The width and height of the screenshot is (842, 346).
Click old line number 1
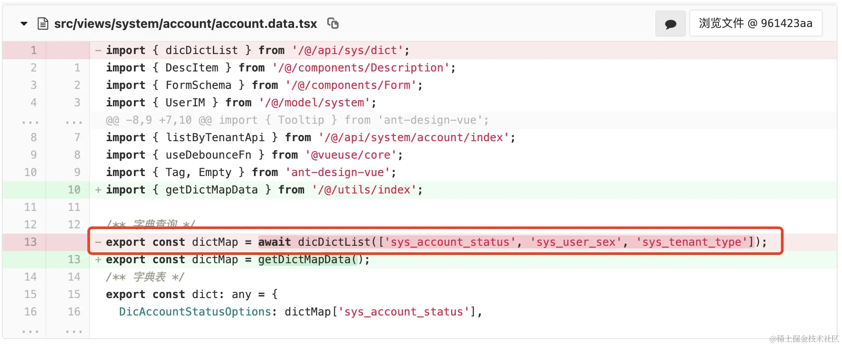coord(34,51)
